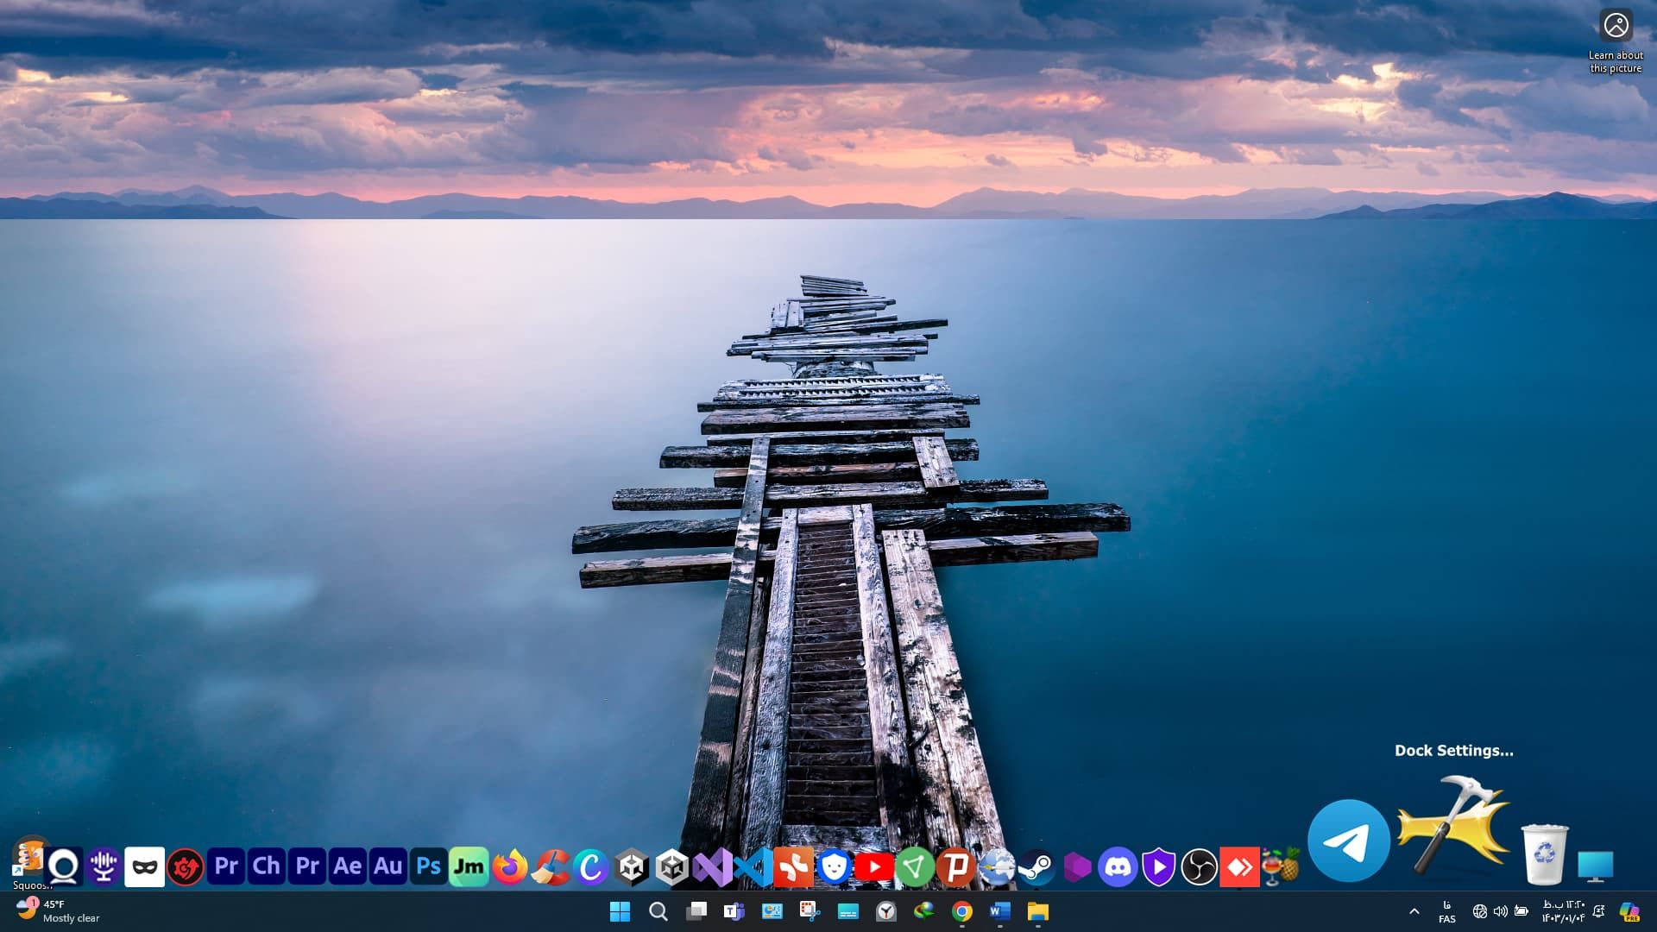Open notifications bell with do-not-disturb

[1598, 911]
